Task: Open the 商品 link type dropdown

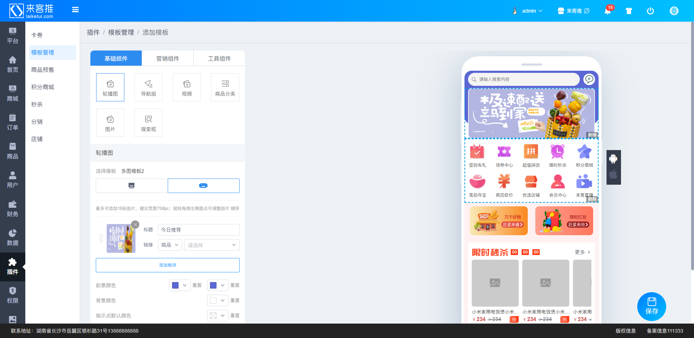Action: [x=170, y=245]
